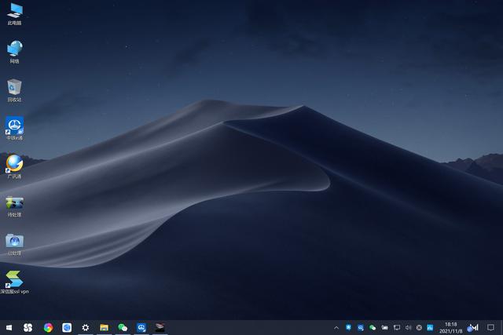This screenshot has width=503, height=335.
Task: Click the blue input method tray icon
Action: coord(430,328)
